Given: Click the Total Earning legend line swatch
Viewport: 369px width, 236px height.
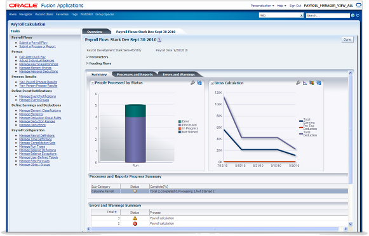Looking at the screenshot, I should 301,121.
